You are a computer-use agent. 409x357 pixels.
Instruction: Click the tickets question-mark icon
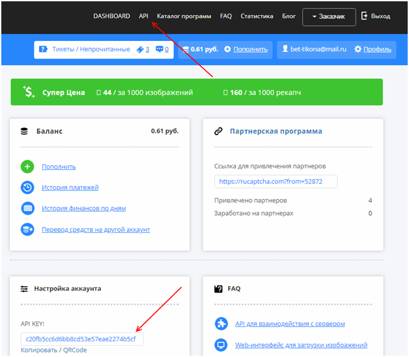[43, 49]
